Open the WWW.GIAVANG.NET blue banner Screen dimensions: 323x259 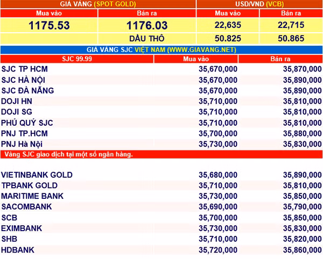click(161, 50)
